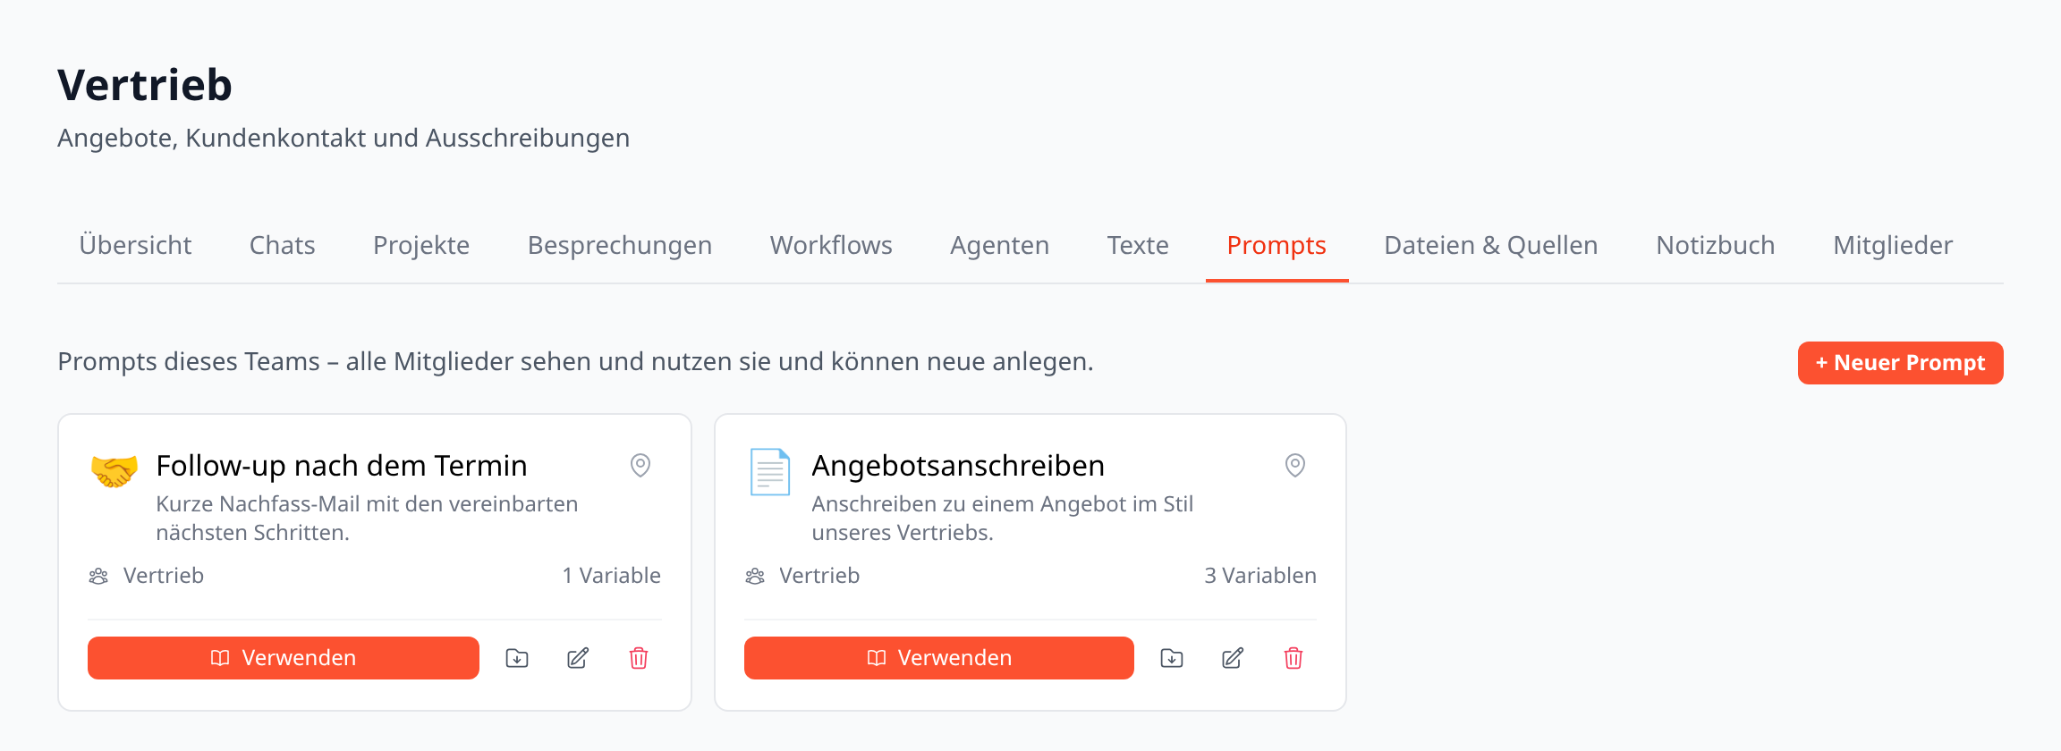The height and width of the screenshot is (751, 2061).
Task: Open the Workflows tab
Action: pos(831,245)
